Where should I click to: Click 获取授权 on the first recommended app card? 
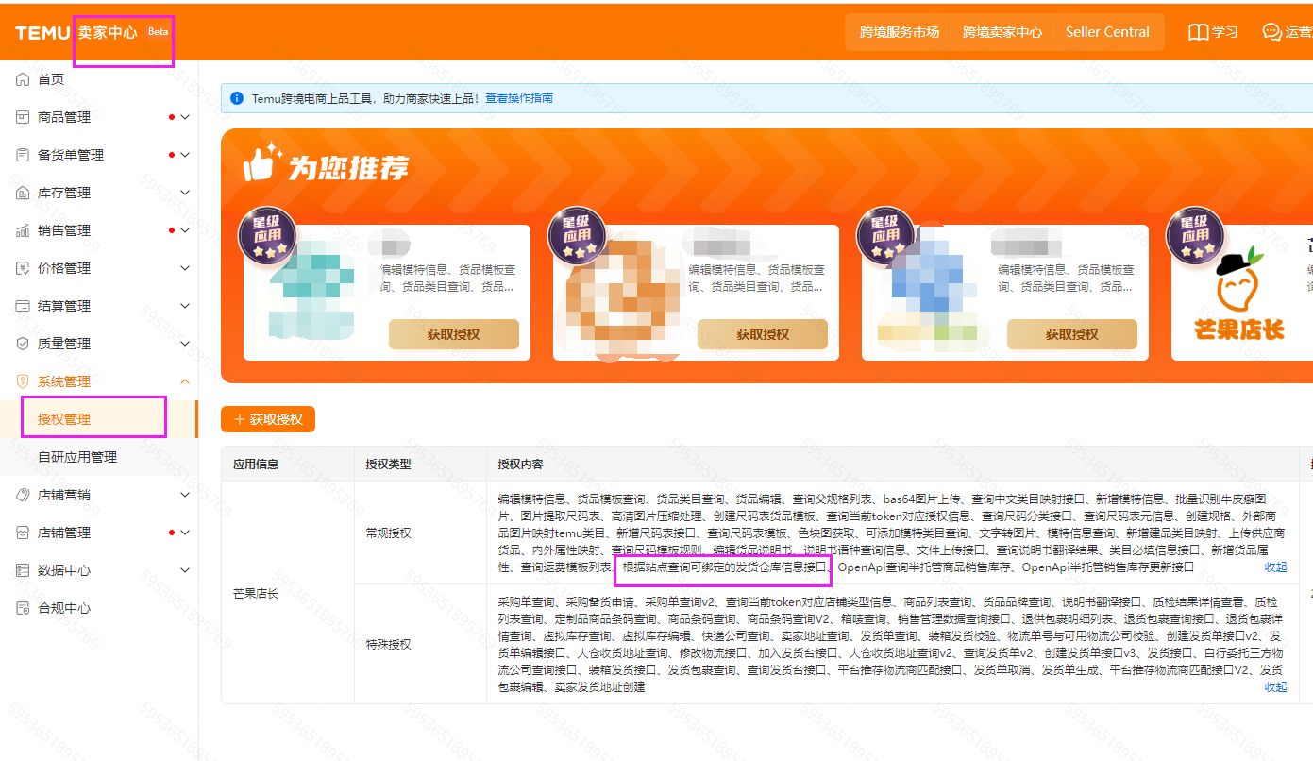click(454, 334)
